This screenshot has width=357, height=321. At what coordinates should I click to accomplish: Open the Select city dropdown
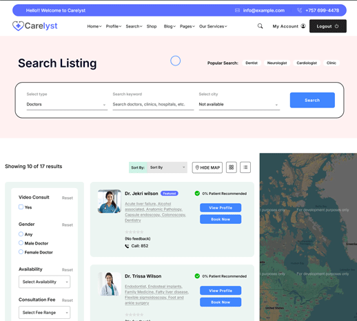239,105
